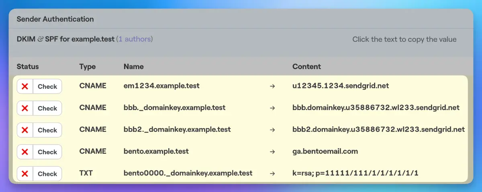The width and height of the screenshot is (482, 192).
Task: Copy the ga.bentoemail.com content value
Action: click(325, 151)
